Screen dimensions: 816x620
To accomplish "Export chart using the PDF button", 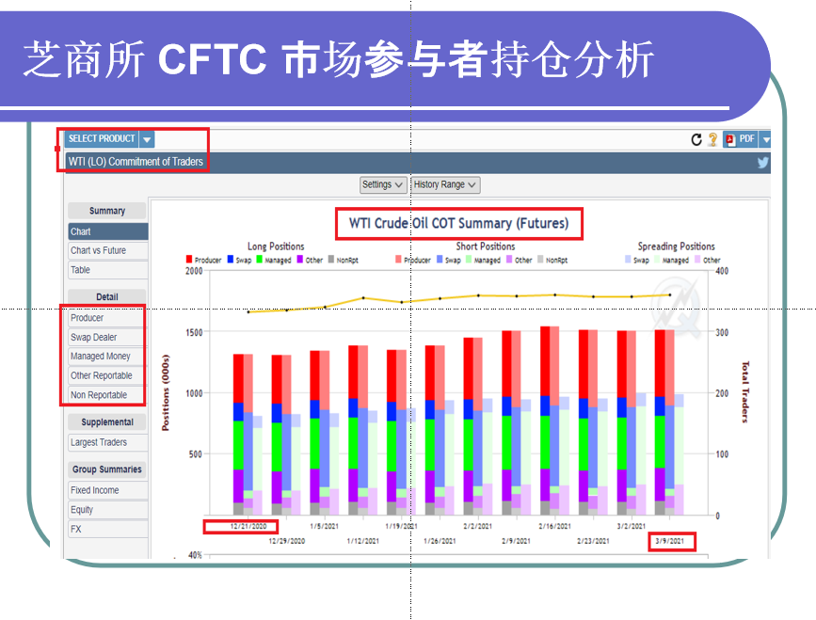I will tap(741, 139).
